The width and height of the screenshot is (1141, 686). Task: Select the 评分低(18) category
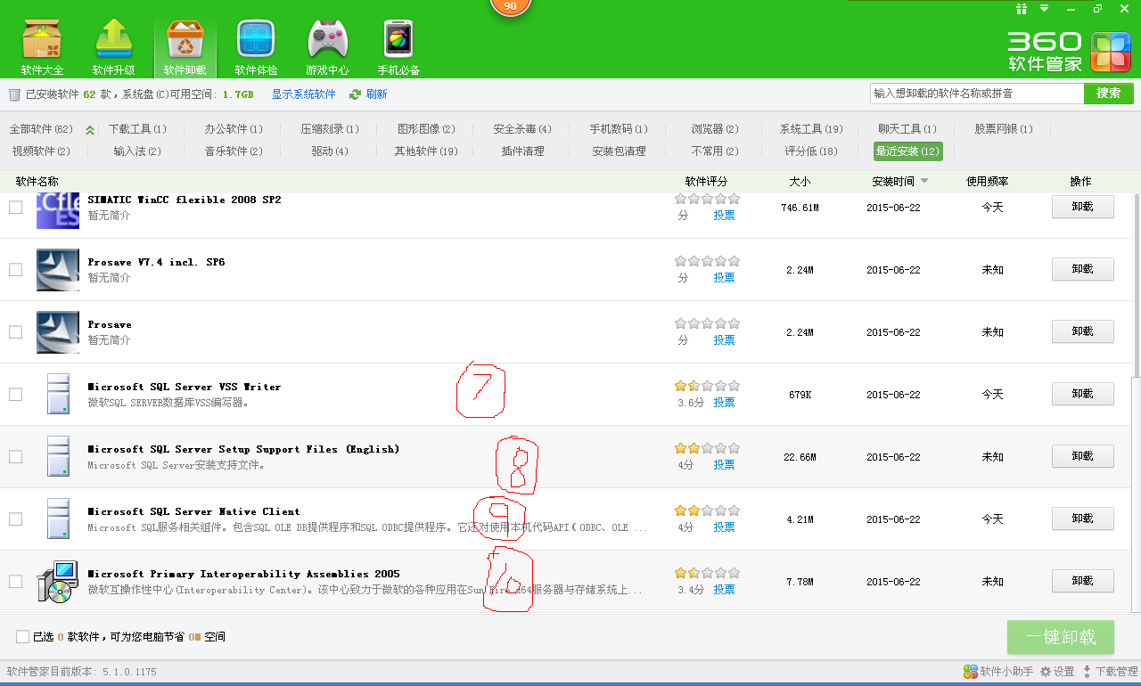pos(811,151)
